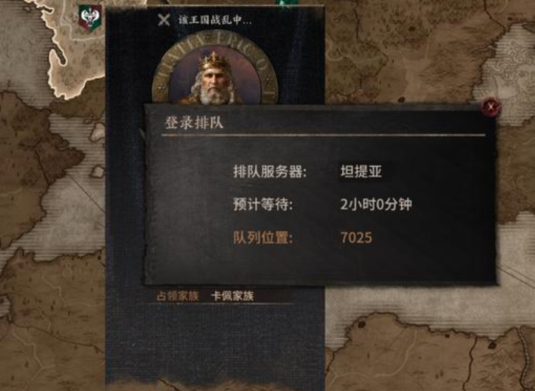Click the dark city marker on southern map
The width and height of the screenshot is (535, 391).
point(362,323)
